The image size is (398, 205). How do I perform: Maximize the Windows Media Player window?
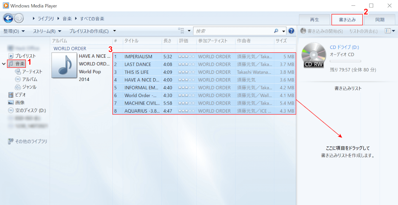click(371, 5)
